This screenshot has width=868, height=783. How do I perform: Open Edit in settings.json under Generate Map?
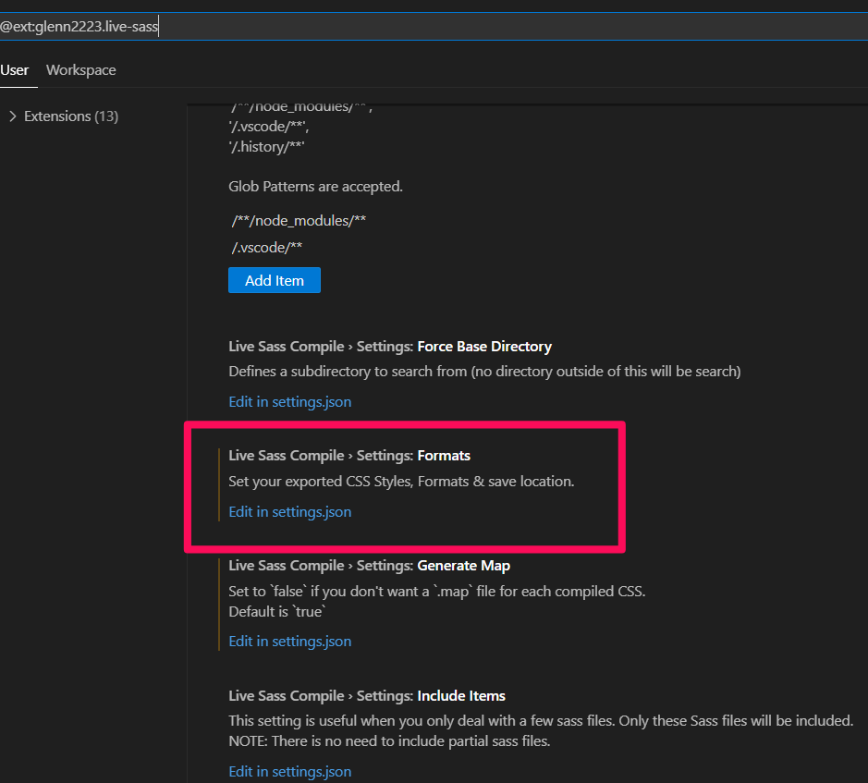pyautogui.click(x=290, y=642)
